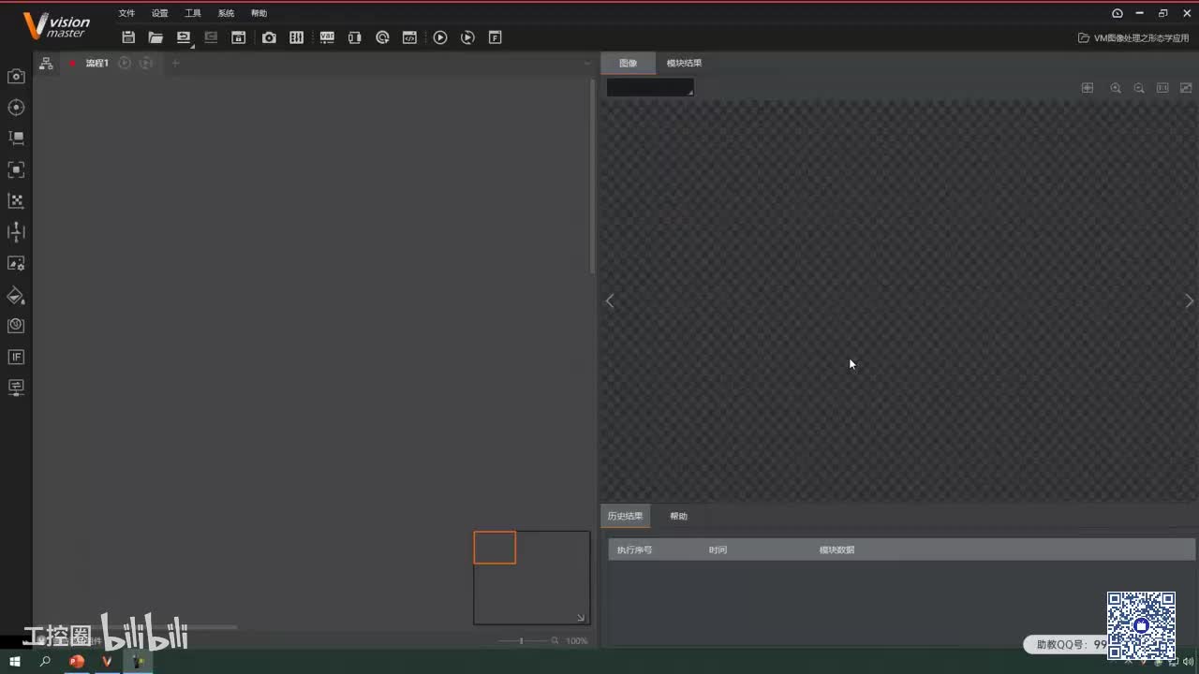Go to next image with right arrow

point(1190,300)
